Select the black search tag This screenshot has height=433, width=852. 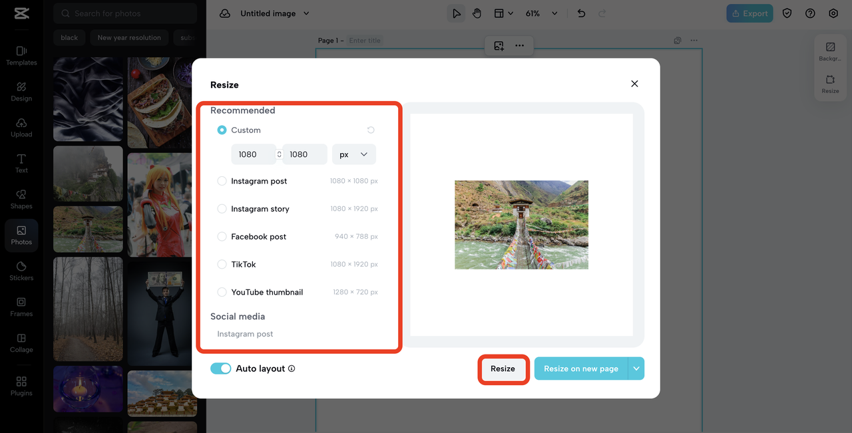point(69,38)
